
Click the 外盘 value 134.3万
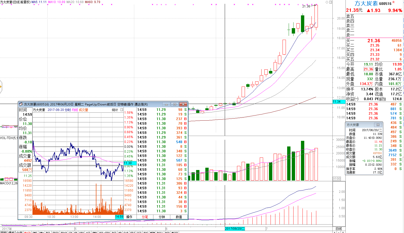pos(366,84)
